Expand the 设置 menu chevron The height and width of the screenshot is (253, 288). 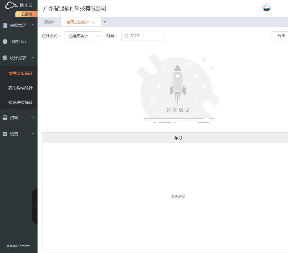pos(33,133)
